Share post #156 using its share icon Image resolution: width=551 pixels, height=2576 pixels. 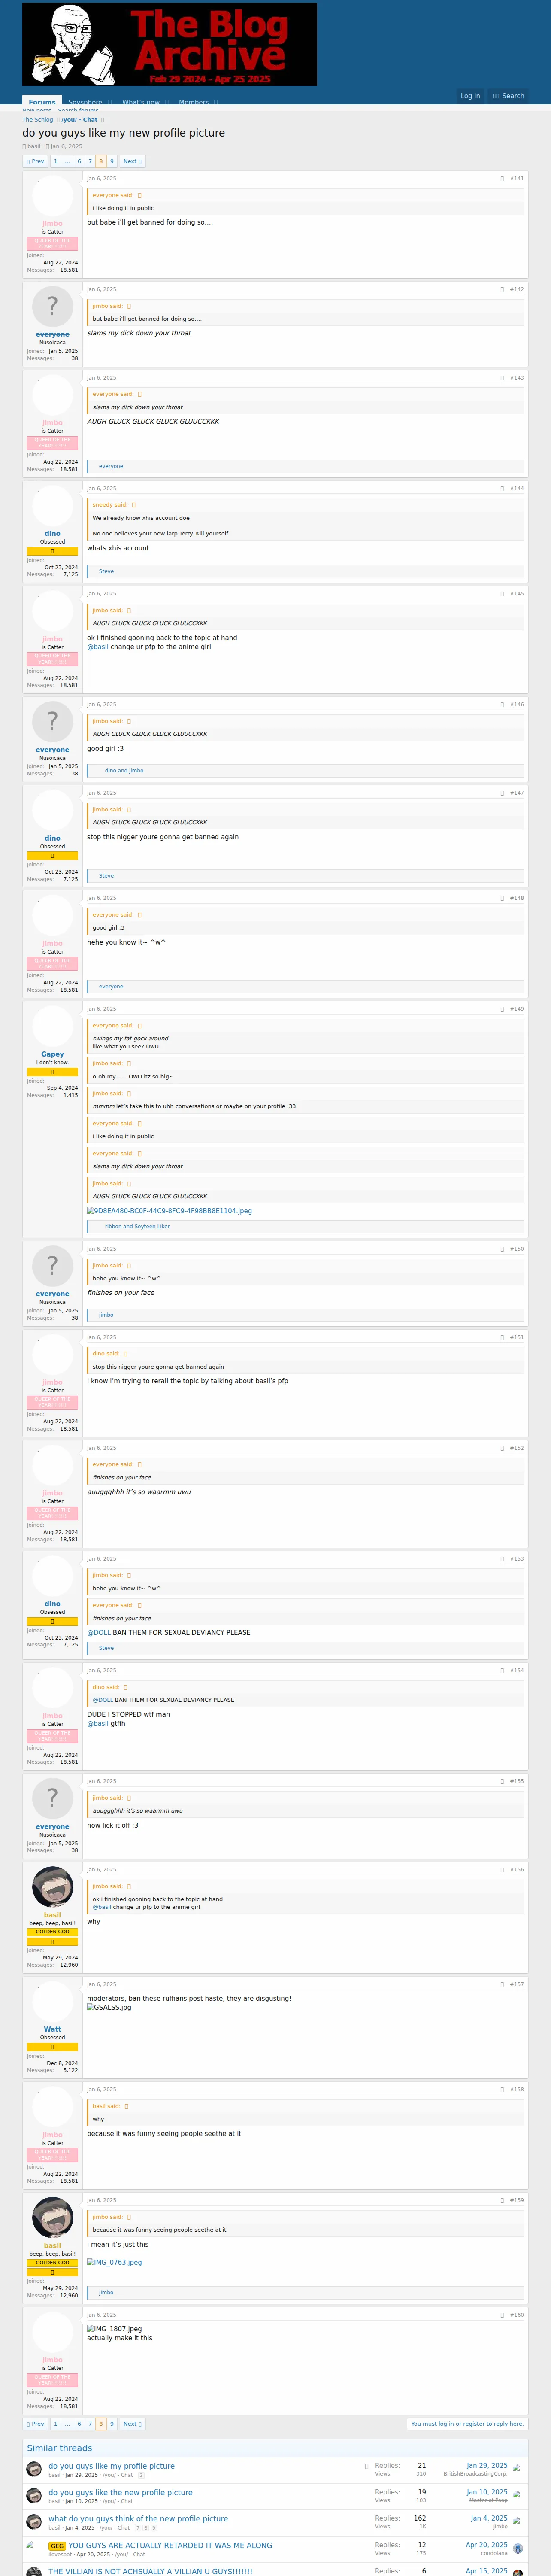coord(502,1870)
